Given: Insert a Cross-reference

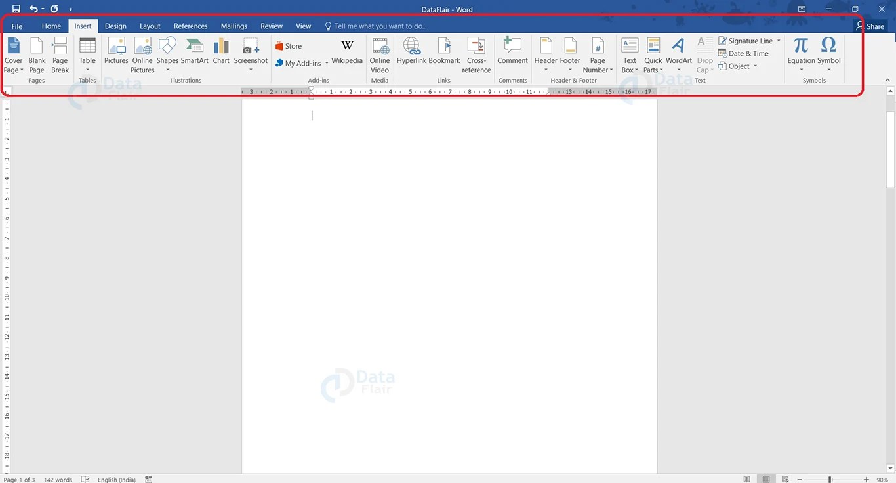Looking at the screenshot, I should click(x=476, y=55).
